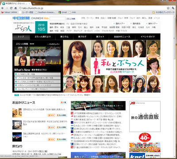Click the search button next to search box

pos(71,19)
